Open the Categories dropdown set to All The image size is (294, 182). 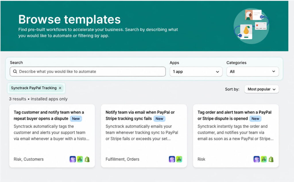pos(253,72)
